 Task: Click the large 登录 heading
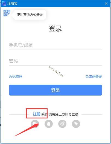tap(55, 29)
